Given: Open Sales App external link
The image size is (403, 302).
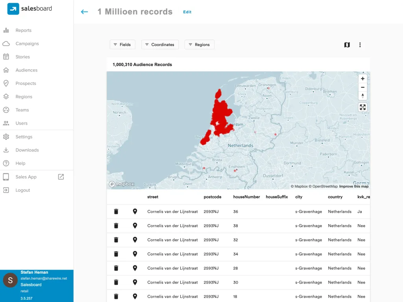Looking at the screenshot, I should 61,177.
